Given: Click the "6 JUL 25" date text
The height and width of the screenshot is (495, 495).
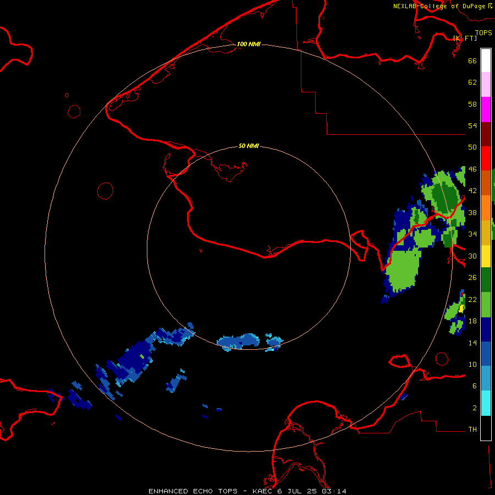Looking at the screenshot, I should pyautogui.click(x=297, y=491).
